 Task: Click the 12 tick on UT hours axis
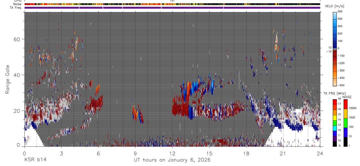click(172, 153)
